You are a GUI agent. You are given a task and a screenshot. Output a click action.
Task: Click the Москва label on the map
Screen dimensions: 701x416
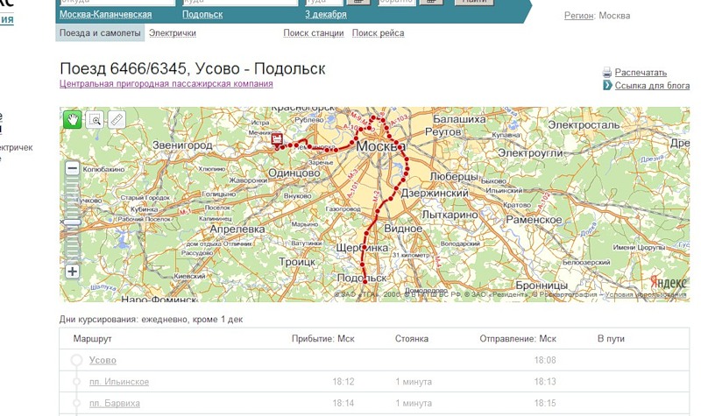380,146
